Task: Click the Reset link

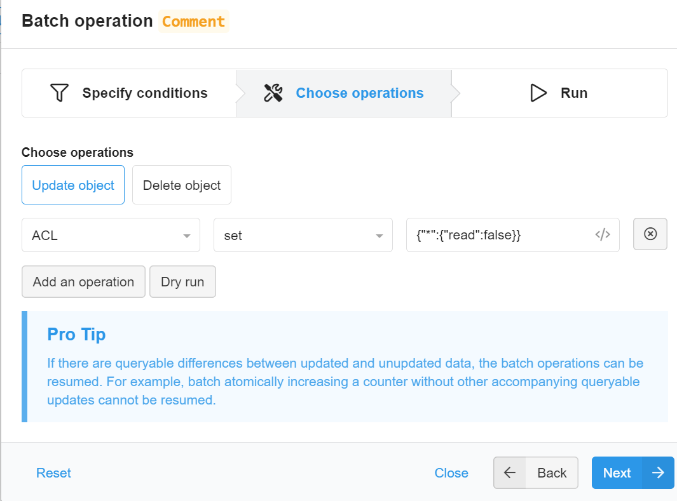Action: point(53,473)
